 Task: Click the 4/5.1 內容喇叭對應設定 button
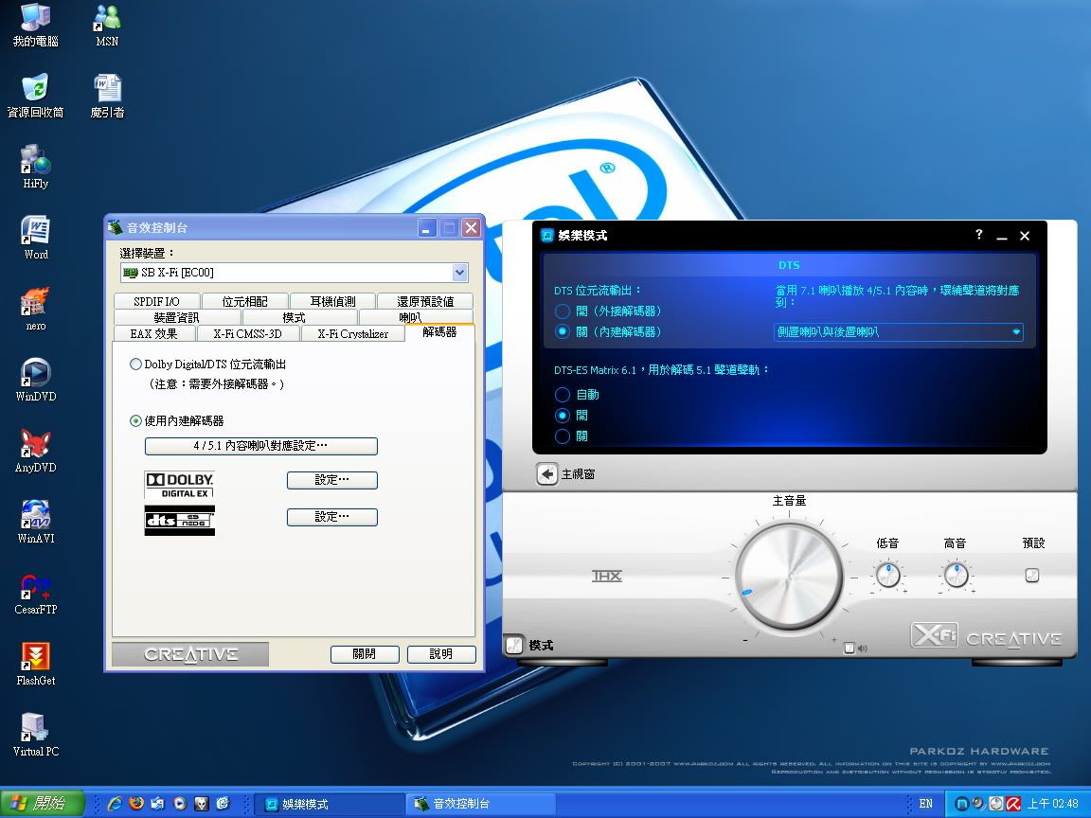coord(261,446)
